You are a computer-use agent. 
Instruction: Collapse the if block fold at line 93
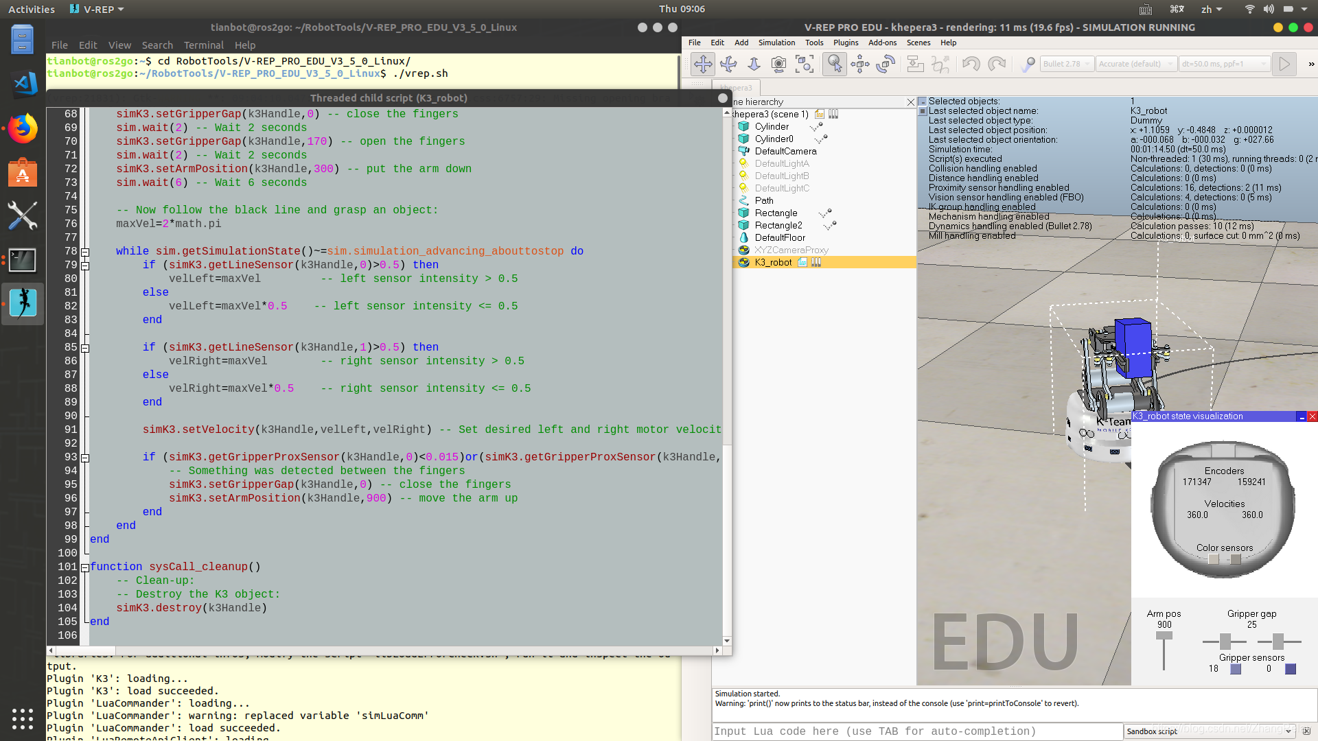click(85, 458)
